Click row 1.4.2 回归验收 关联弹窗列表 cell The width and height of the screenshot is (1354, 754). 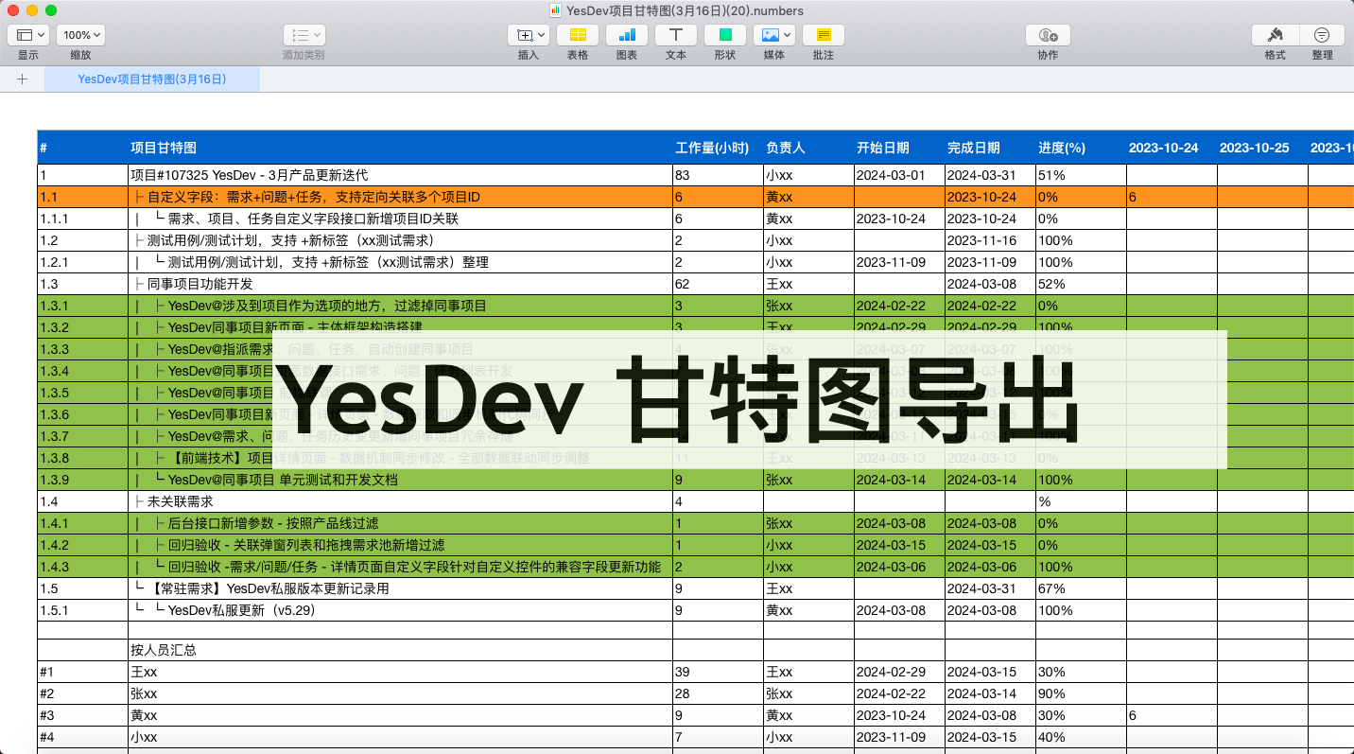[x=400, y=545]
